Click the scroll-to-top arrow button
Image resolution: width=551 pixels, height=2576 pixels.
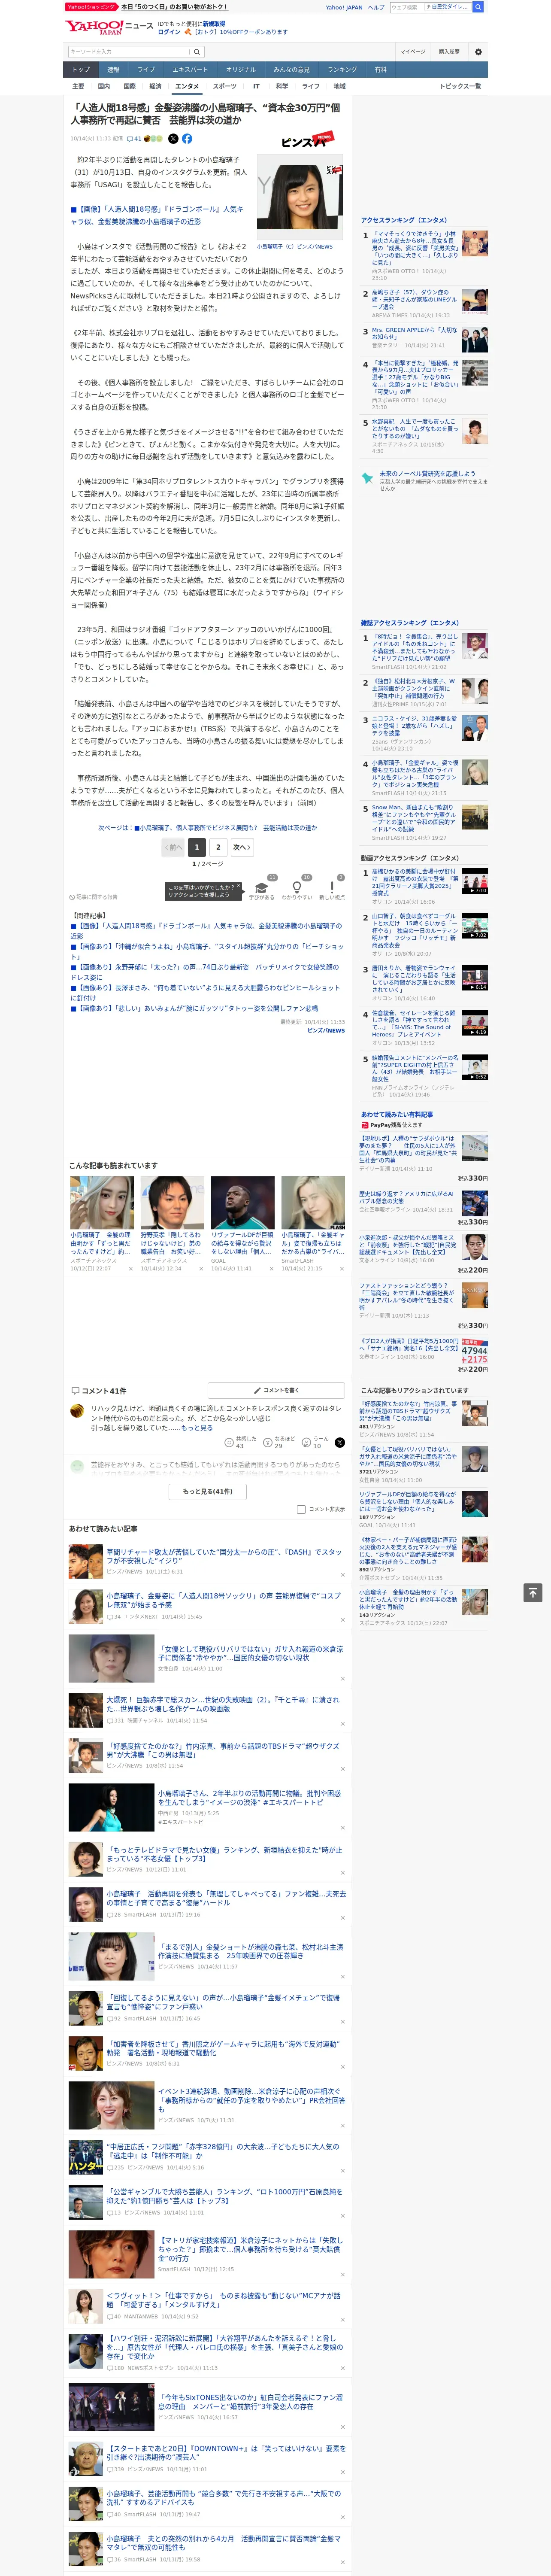pos(533,1592)
